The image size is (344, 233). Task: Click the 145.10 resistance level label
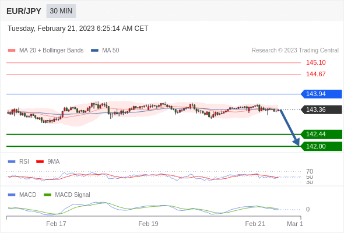point(315,62)
